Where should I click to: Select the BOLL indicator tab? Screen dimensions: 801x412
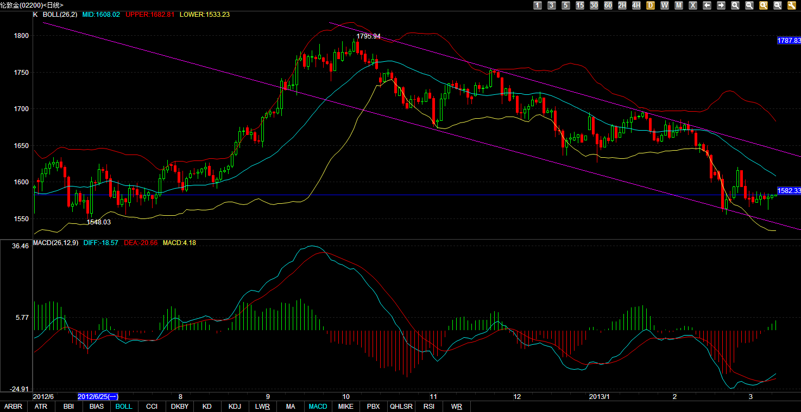click(x=124, y=407)
